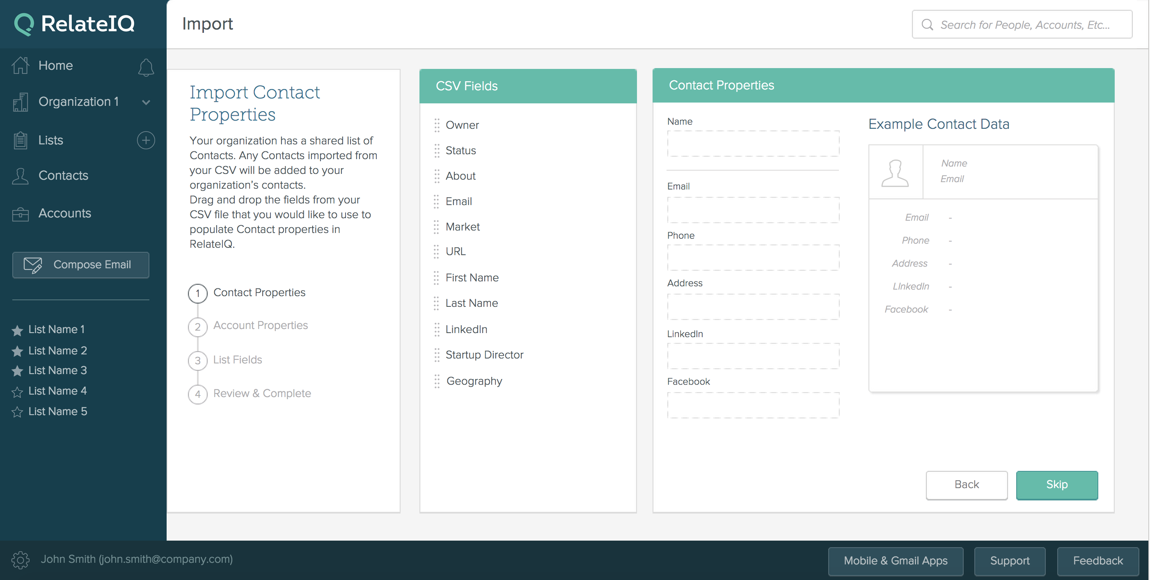The width and height of the screenshot is (1150, 580).
Task: Click the Phone property drop box
Action: (753, 258)
